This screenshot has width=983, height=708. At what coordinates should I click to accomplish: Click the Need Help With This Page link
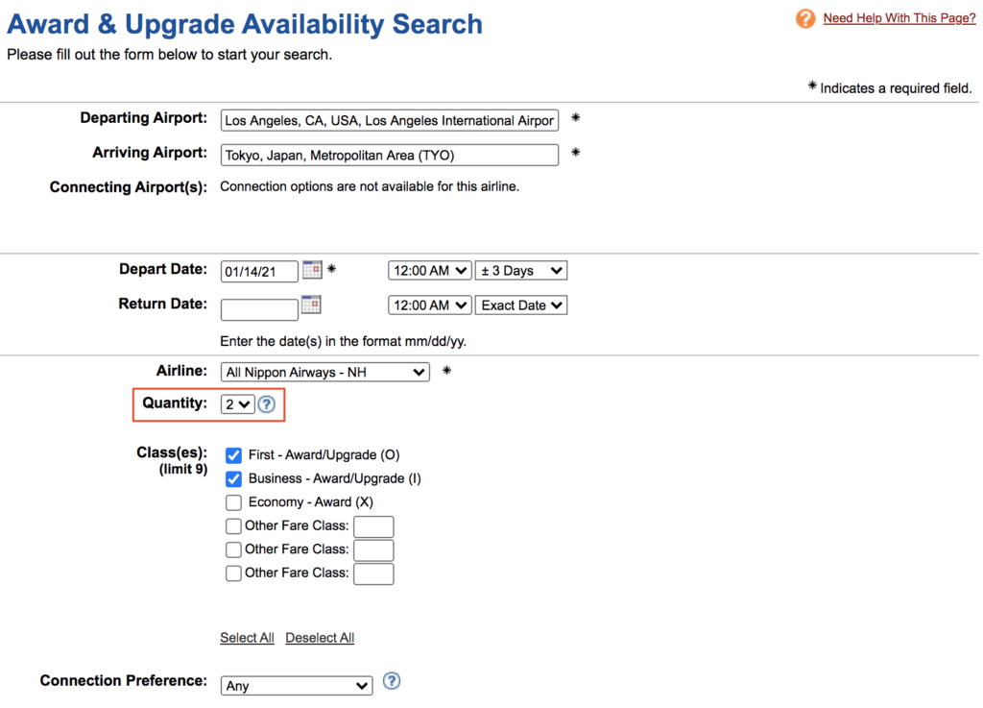(899, 18)
